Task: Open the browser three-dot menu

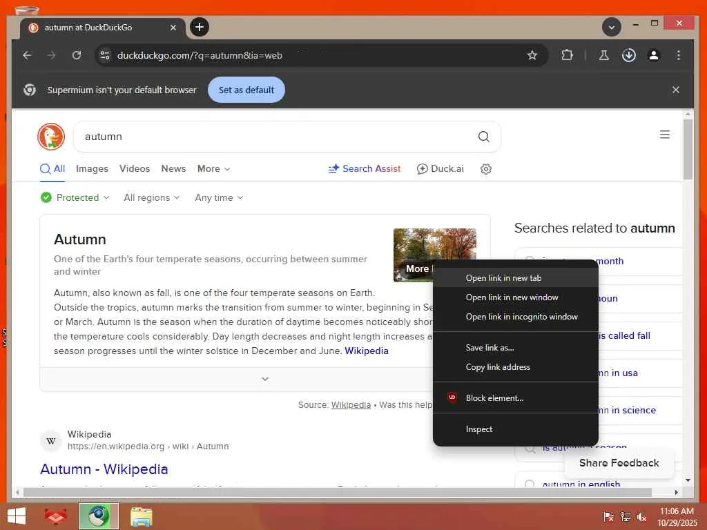Action: click(x=678, y=55)
